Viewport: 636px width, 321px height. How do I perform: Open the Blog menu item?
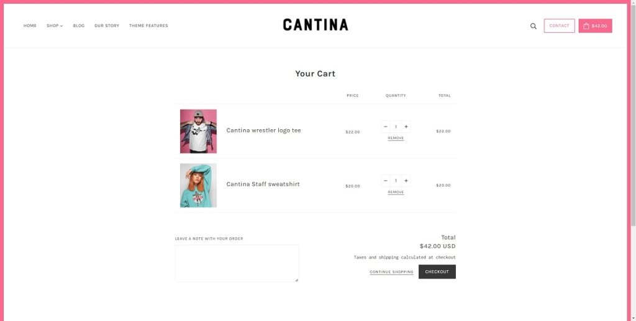coord(78,26)
